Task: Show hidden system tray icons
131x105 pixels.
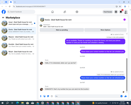Action: coord(110,103)
